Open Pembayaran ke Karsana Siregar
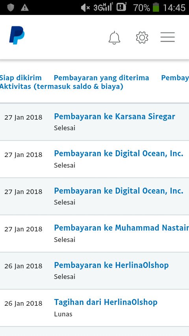The image size is (189, 336). click(x=115, y=116)
